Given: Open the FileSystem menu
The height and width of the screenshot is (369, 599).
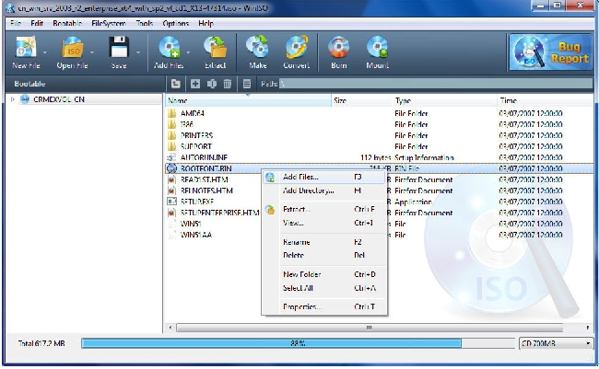Looking at the screenshot, I should pyautogui.click(x=107, y=22).
